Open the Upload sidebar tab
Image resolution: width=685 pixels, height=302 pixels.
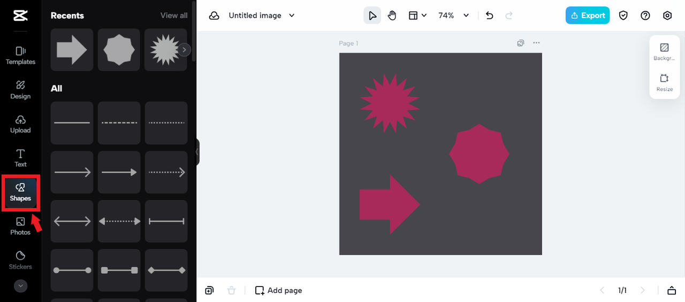[x=20, y=124]
